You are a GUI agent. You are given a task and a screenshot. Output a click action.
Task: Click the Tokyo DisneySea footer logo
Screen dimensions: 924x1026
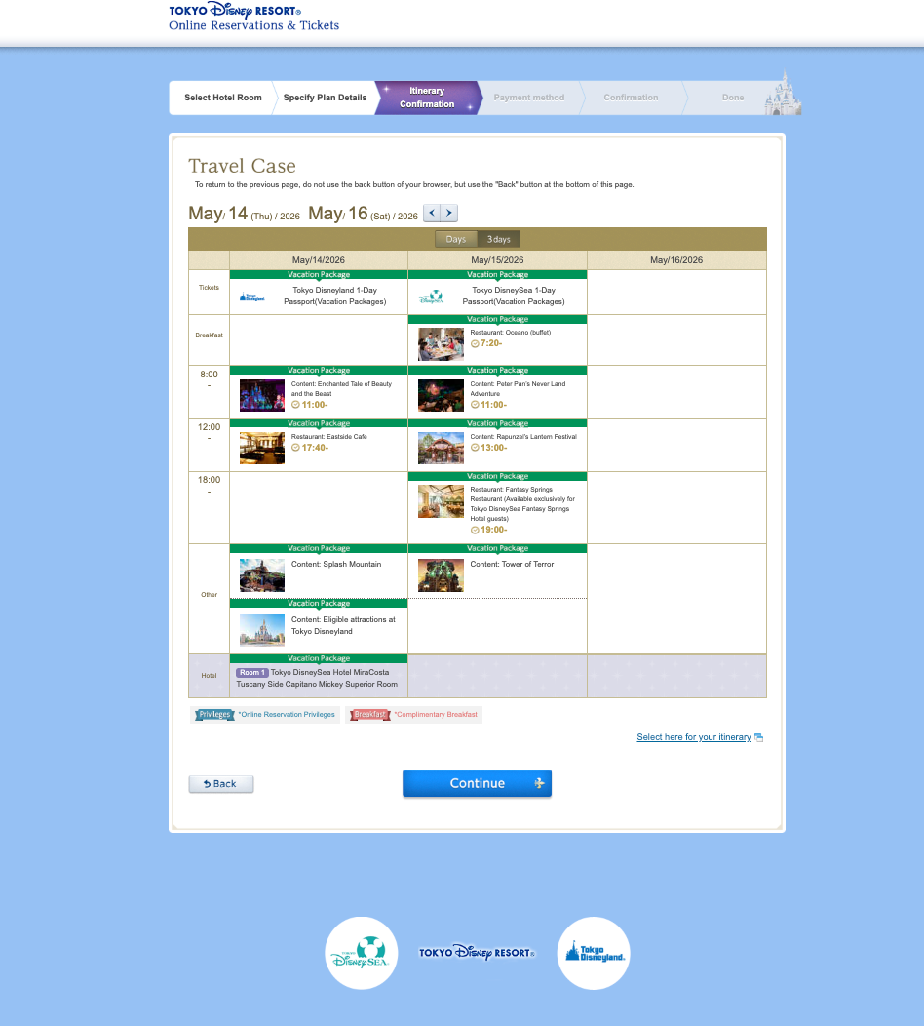(361, 954)
